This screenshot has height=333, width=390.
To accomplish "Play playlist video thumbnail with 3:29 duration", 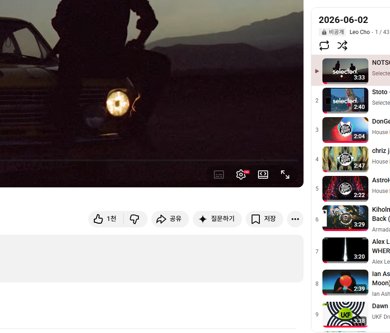I will pyautogui.click(x=345, y=218).
